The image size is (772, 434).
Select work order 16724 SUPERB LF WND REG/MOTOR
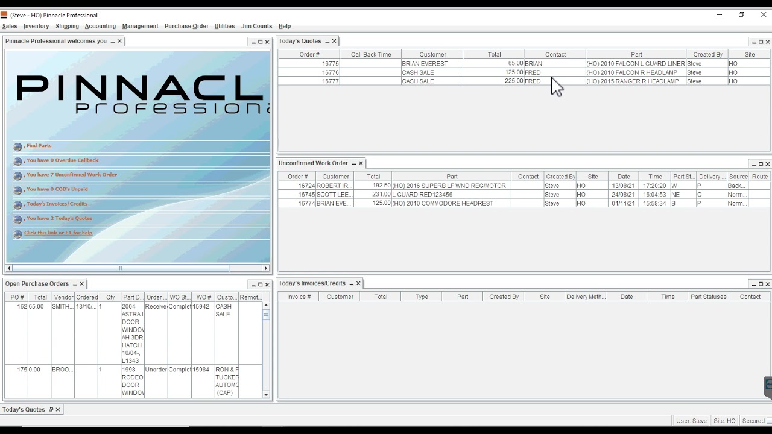click(x=524, y=186)
